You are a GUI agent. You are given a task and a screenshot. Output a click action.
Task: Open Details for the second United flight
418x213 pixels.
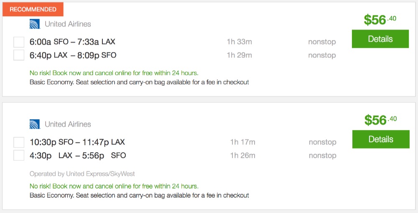click(x=380, y=139)
